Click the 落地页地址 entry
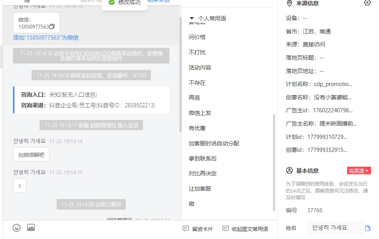379x239 pixels. (304, 71)
